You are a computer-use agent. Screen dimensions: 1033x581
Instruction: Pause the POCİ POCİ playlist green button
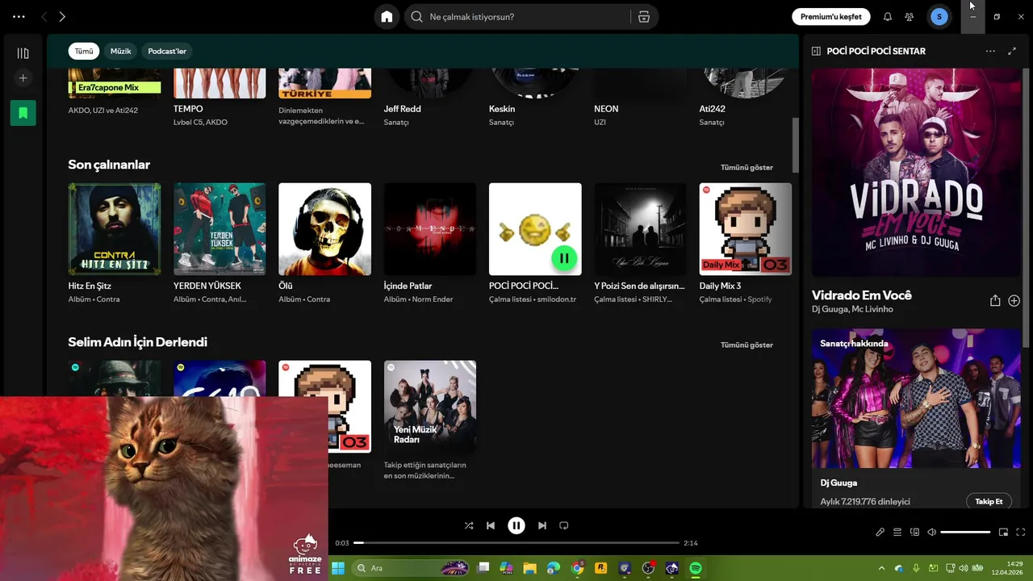click(564, 258)
